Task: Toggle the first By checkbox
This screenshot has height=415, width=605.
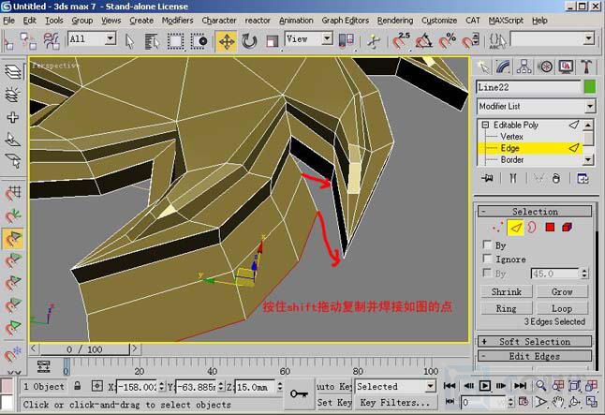Action: (x=487, y=245)
